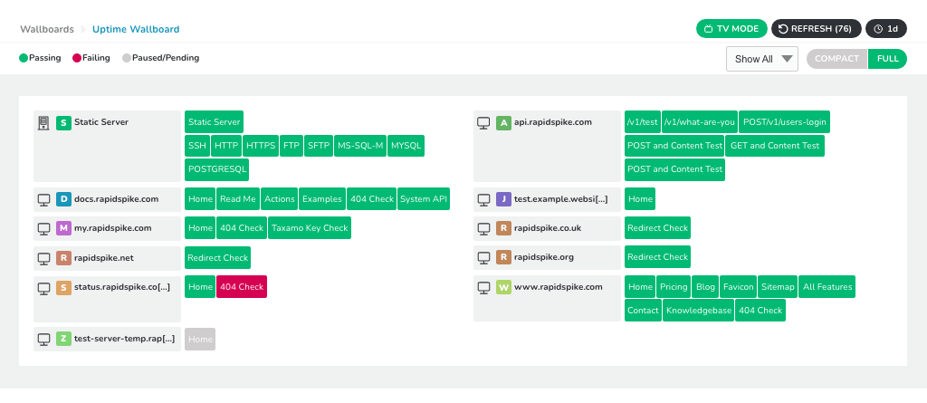Screen dimensions: 927x403
Task: Open the 1d time range selector
Action: click(x=885, y=28)
